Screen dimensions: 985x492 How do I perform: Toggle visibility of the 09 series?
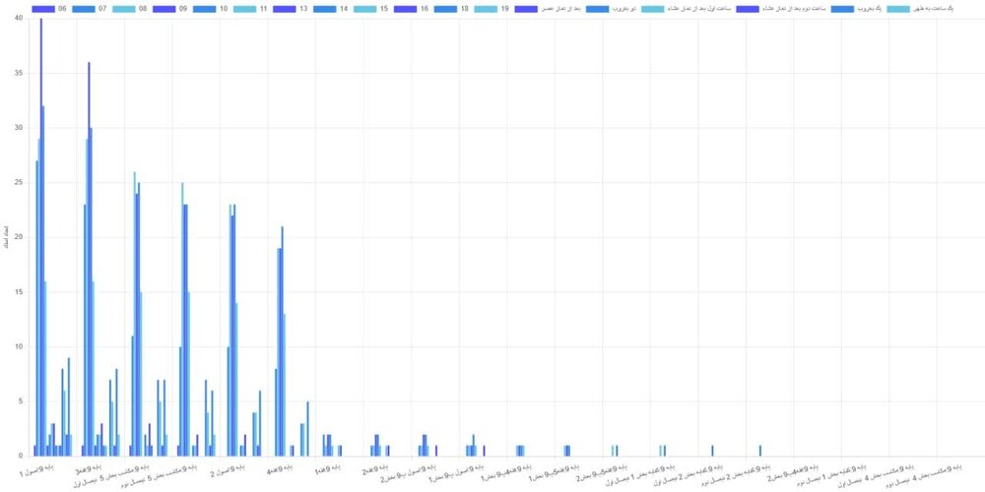coord(164,8)
